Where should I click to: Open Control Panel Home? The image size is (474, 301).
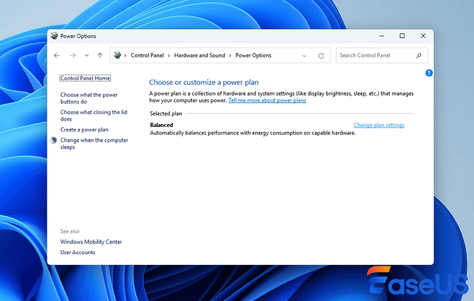coord(85,79)
